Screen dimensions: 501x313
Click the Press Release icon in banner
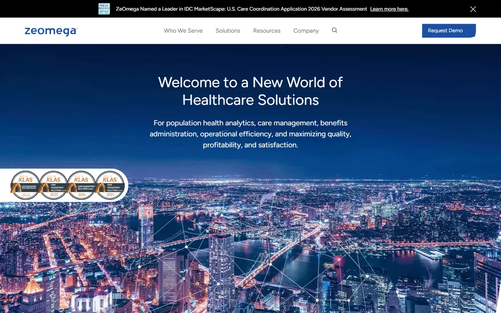(104, 9)
